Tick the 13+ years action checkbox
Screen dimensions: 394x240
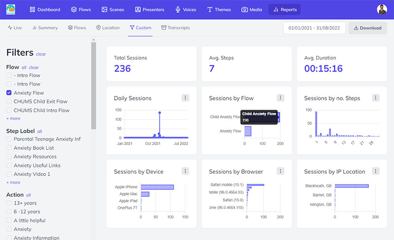(x=9, y=203)
